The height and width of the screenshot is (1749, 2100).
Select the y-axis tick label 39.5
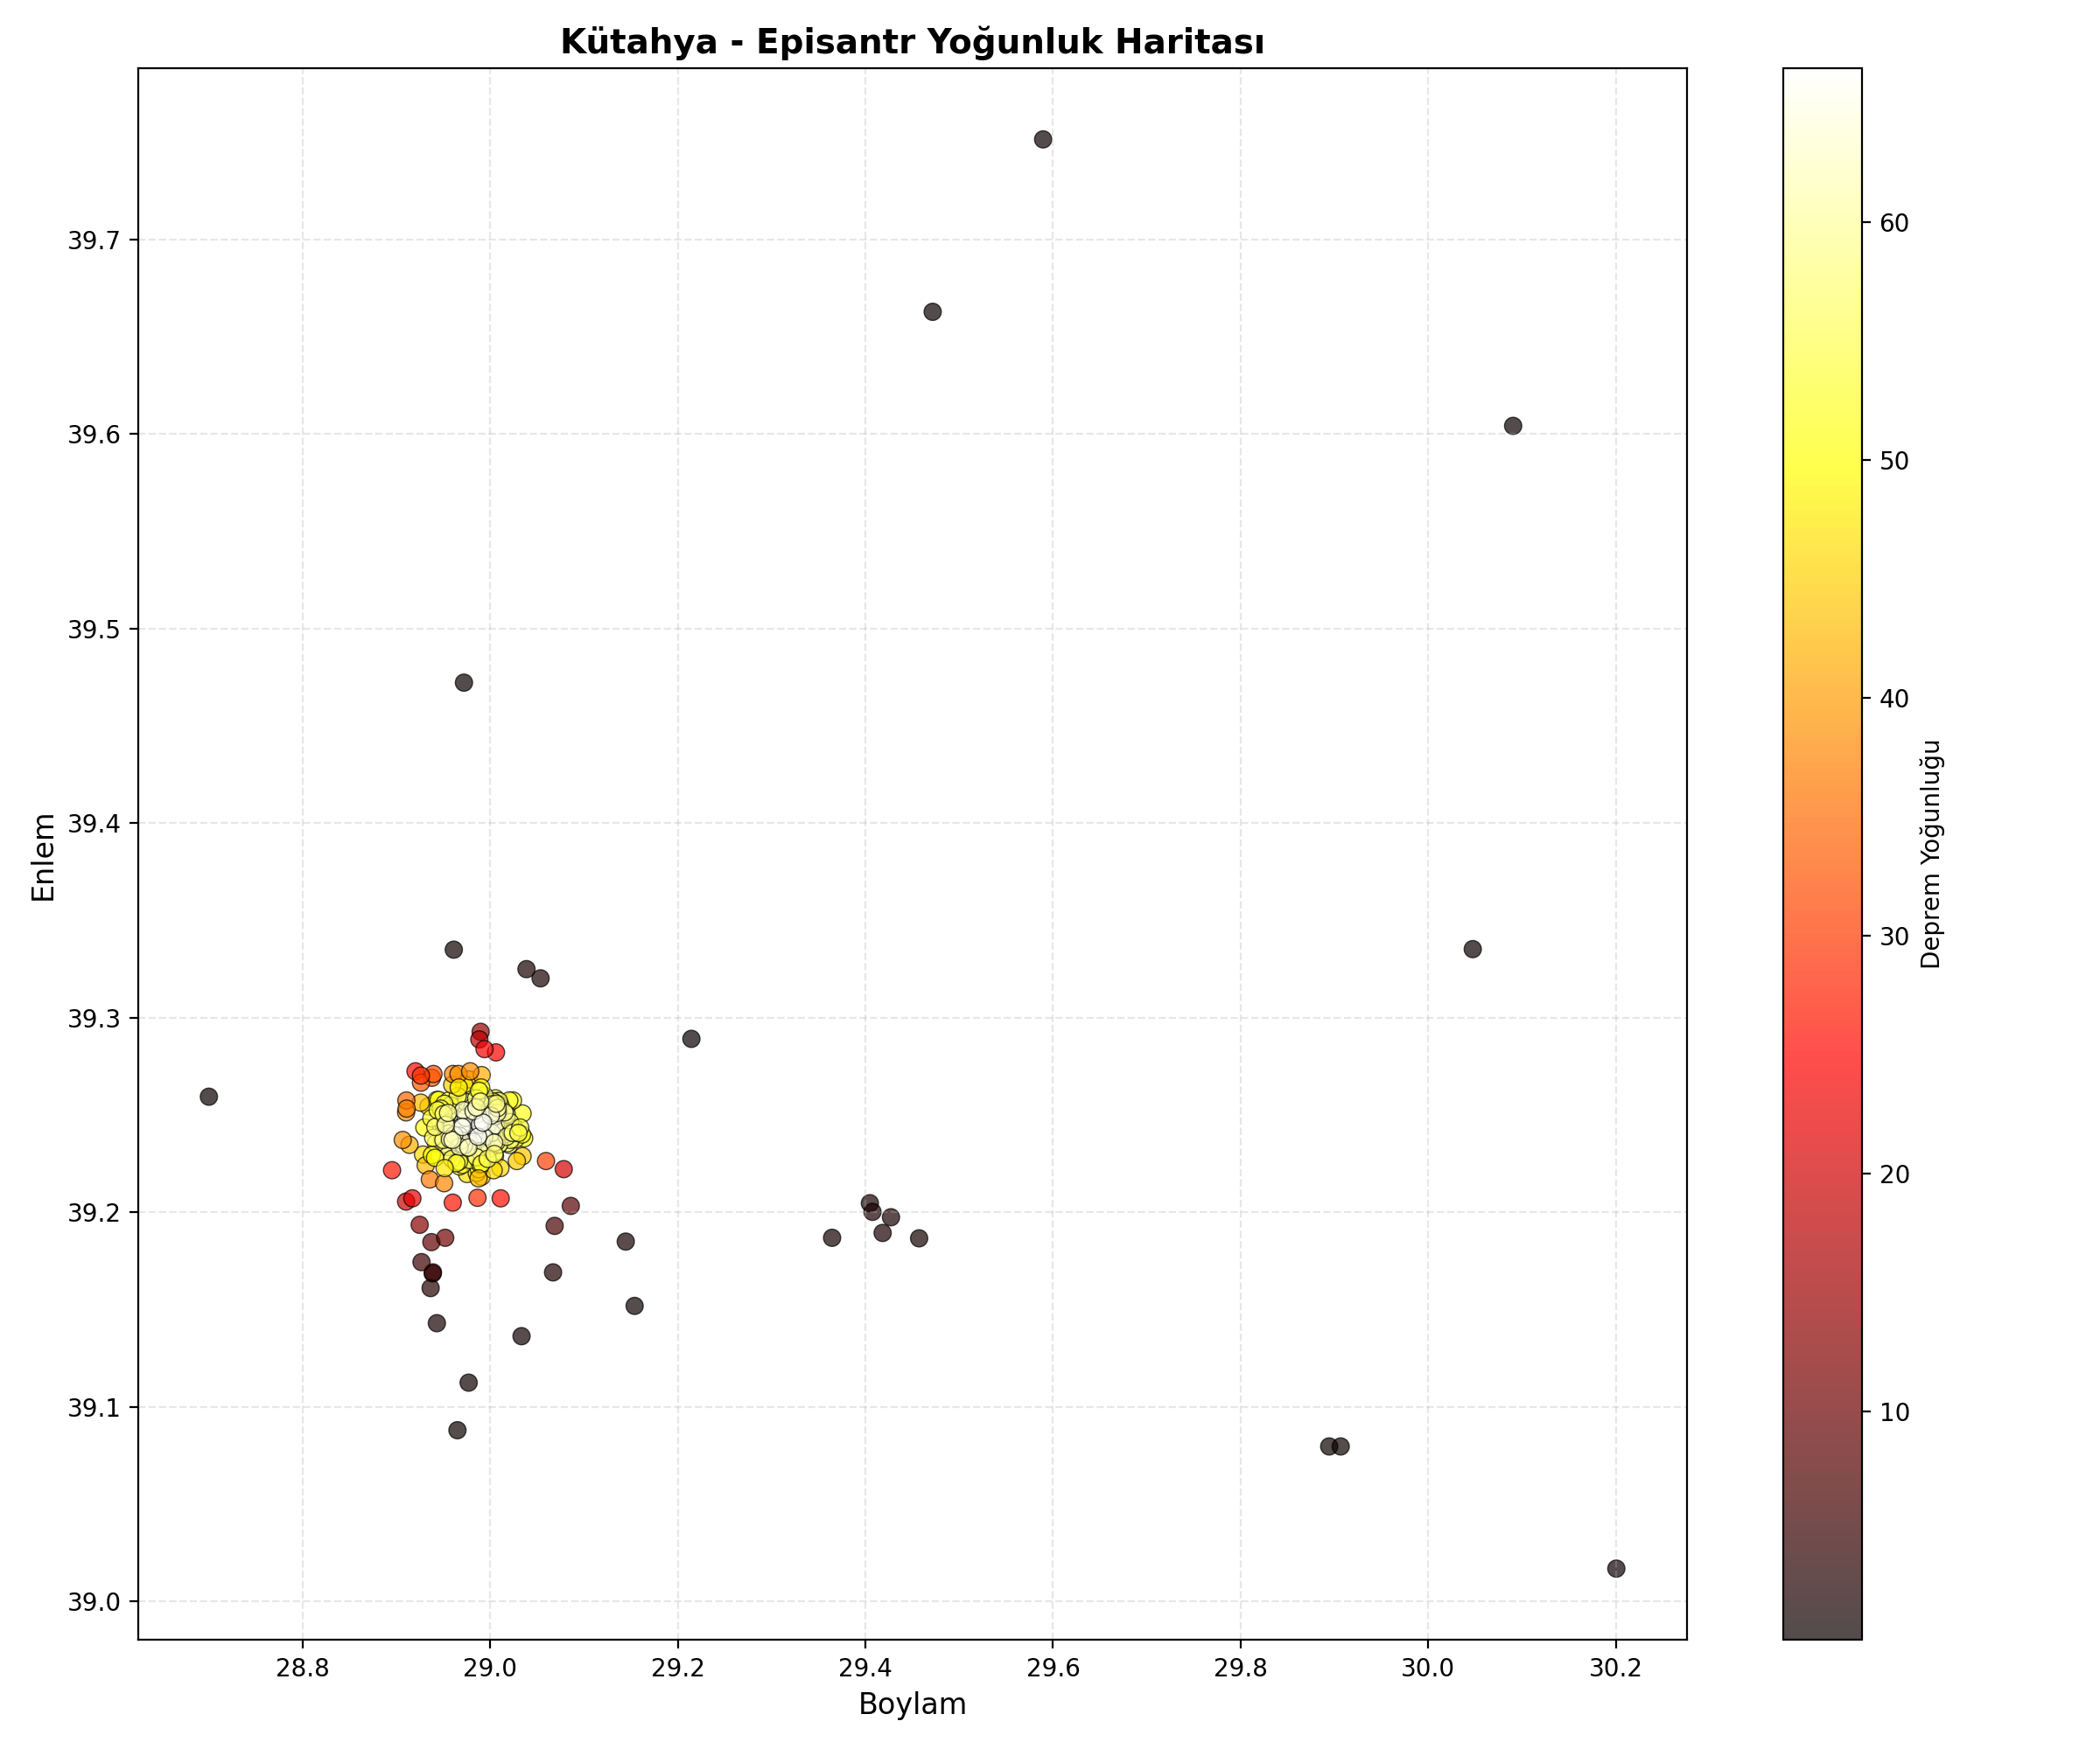pos(95,630)
